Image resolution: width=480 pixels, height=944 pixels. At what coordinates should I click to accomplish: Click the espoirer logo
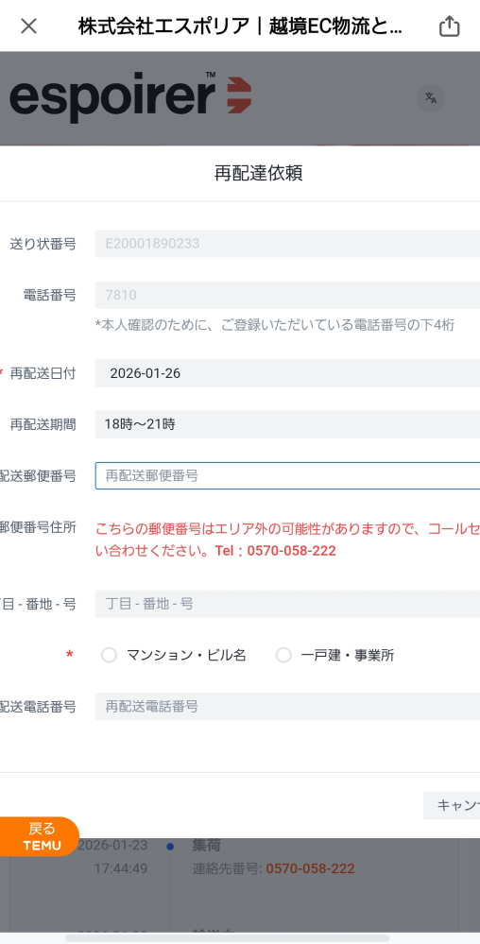coord(130,97)
